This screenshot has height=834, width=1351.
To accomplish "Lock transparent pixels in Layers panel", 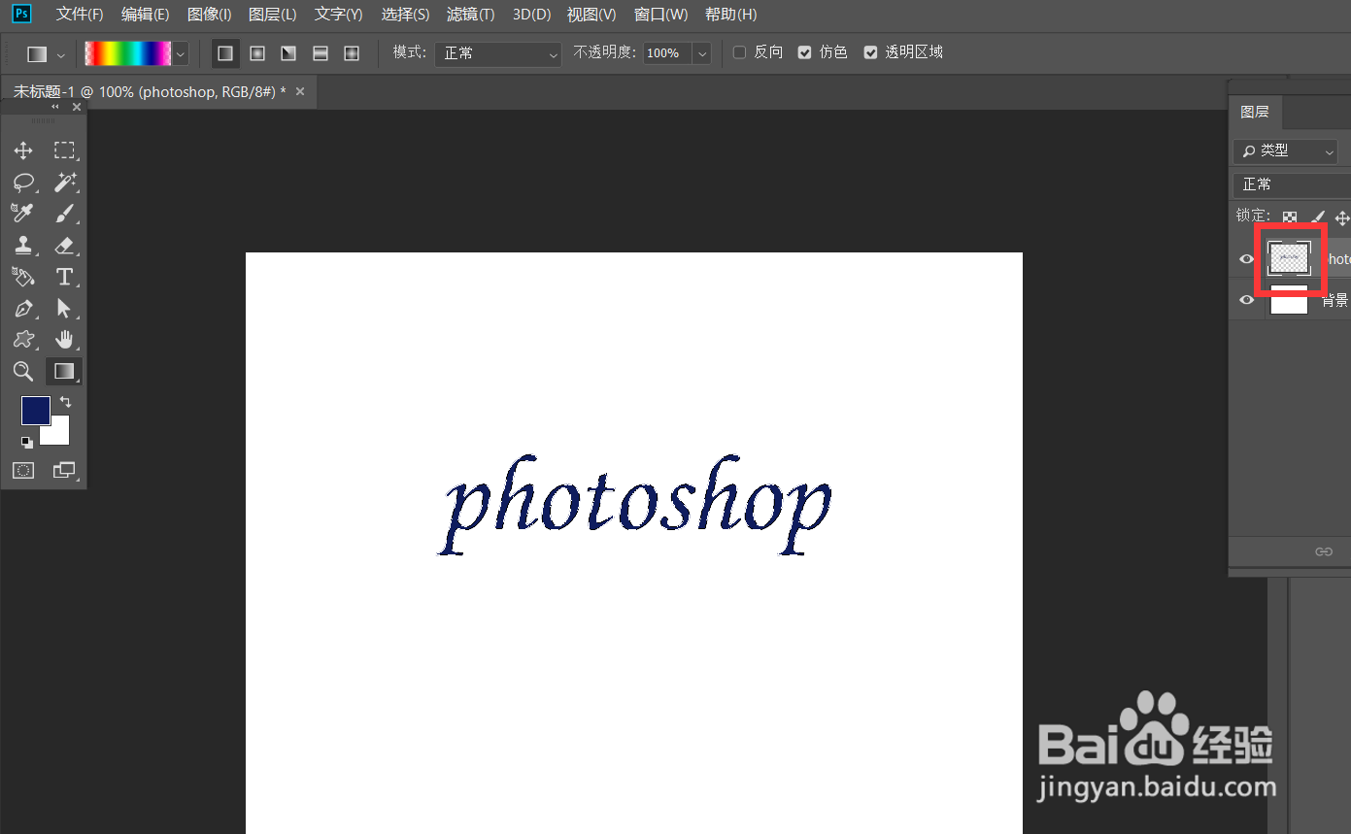I will click(x=1289, y=217).
